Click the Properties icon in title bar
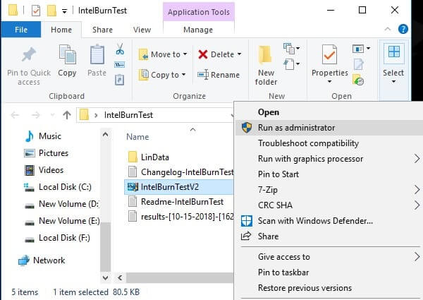Viewport: 423px width, 300px height. click(36, 11)
